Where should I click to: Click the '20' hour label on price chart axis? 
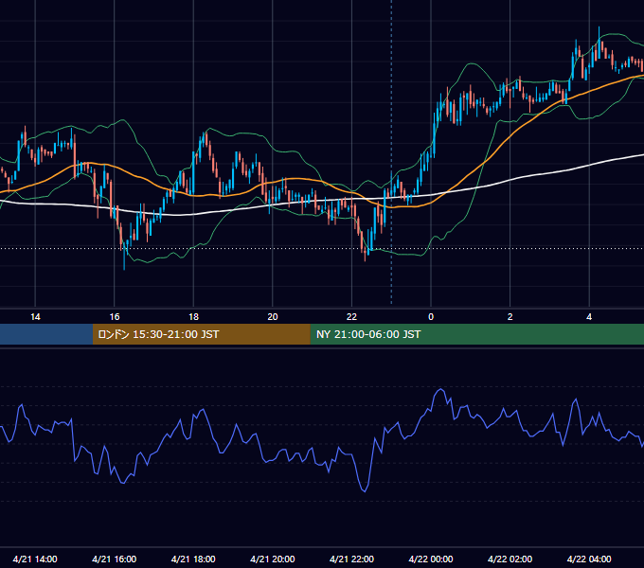[273, 316]
